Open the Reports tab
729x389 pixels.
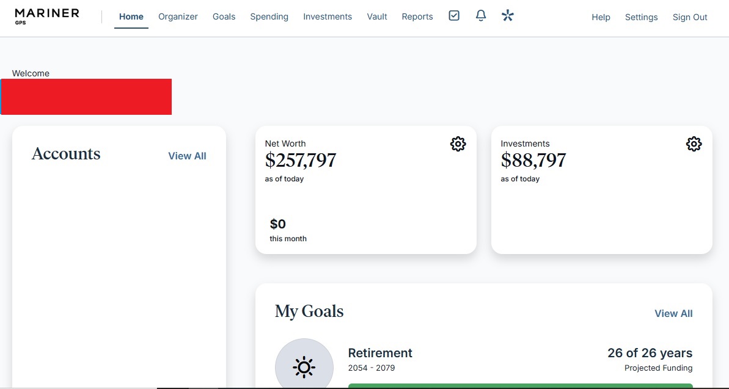[x=417, y=16]
